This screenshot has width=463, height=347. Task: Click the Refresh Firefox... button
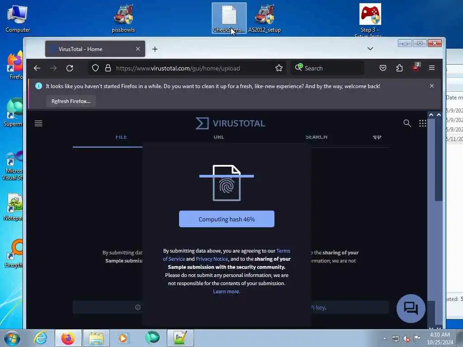click(x=71, y=101)
